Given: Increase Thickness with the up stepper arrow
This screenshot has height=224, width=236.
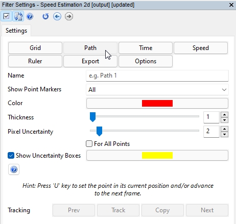Looking at the screenshot, I should point(224,114).
